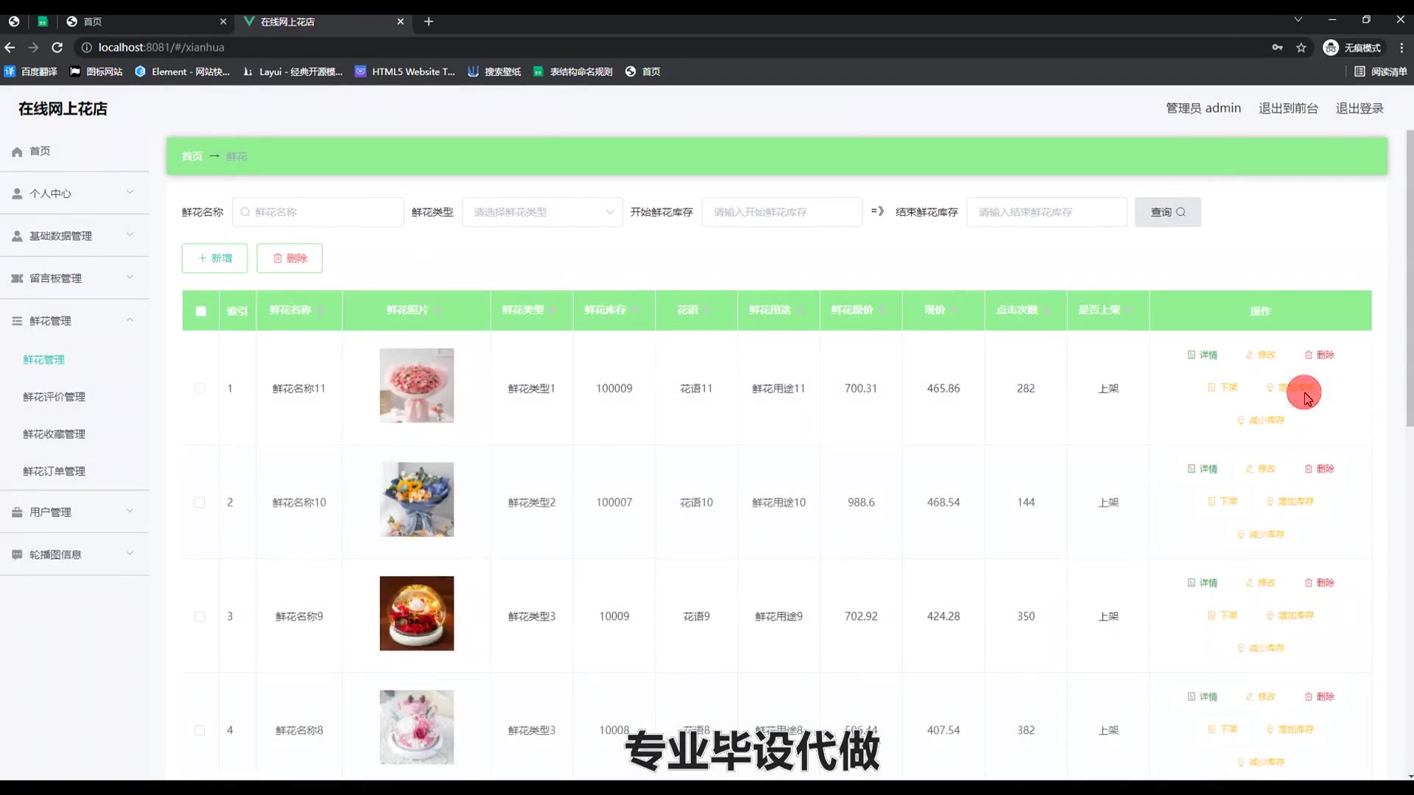Open the 鲜花类型 select dropdown
Viewport: 1414px width, 795px height.
tap(542, 212)
